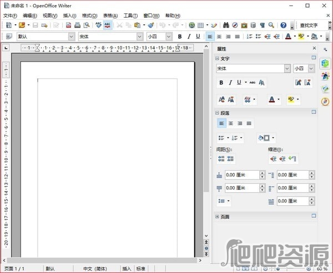Run the Spelling and Grammar check icon

coord(98,25)
